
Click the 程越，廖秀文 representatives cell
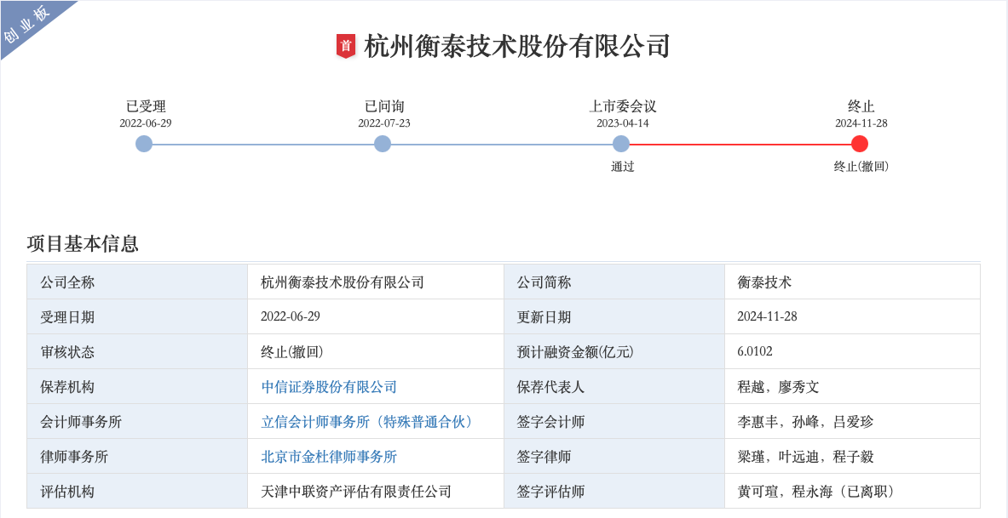[x=852, y=386]
